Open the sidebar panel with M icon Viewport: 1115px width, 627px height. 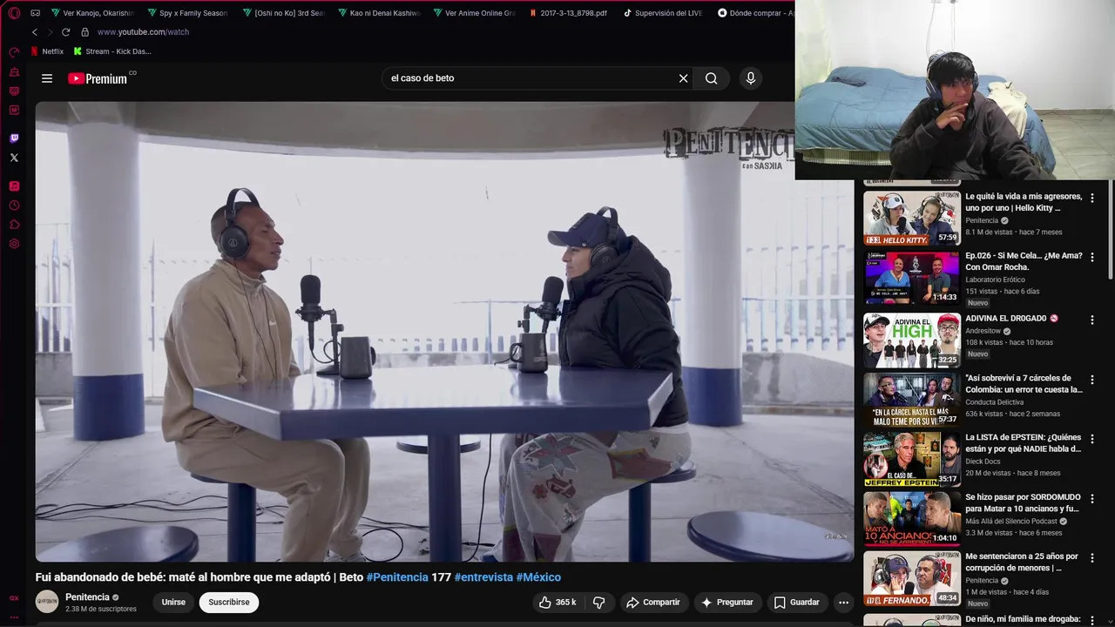[x=14, y=111]
